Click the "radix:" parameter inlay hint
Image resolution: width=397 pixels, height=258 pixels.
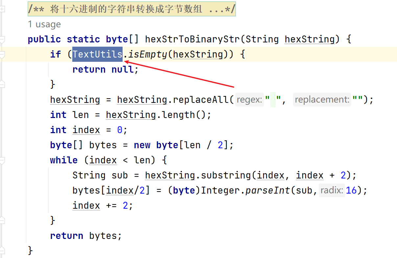(332, 190)
